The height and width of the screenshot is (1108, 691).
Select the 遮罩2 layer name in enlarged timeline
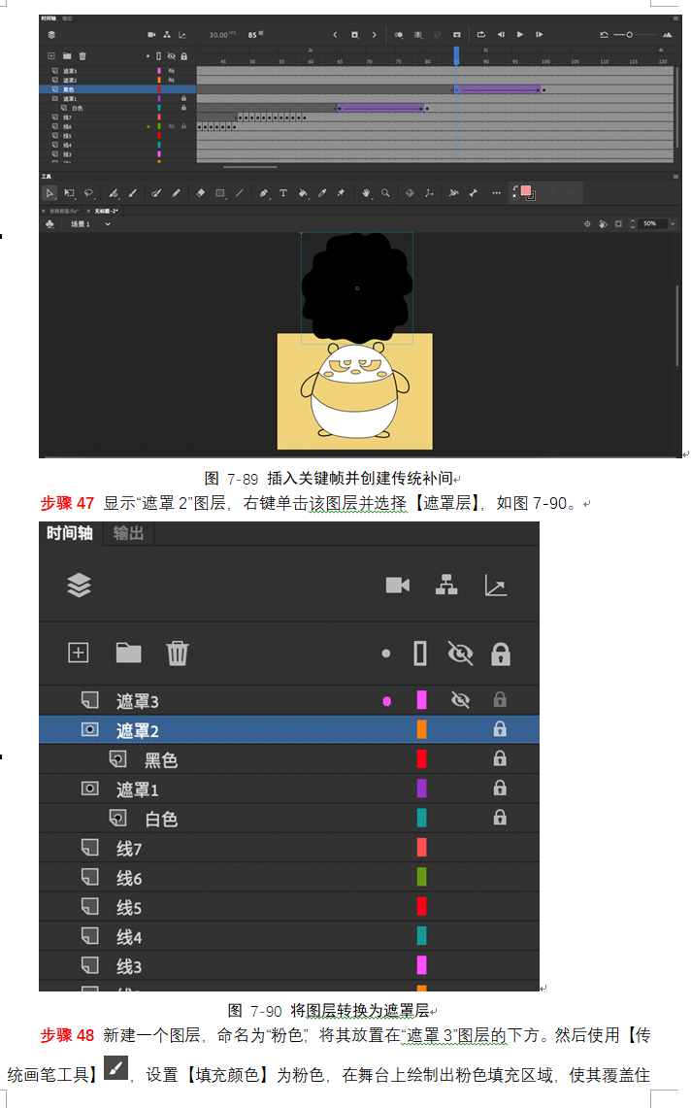click(x=137, y=730)
